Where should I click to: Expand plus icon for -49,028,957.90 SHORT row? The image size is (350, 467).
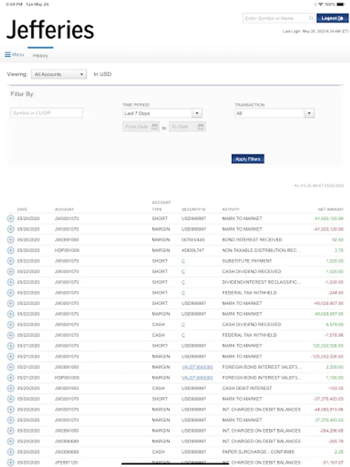[10, 303]
